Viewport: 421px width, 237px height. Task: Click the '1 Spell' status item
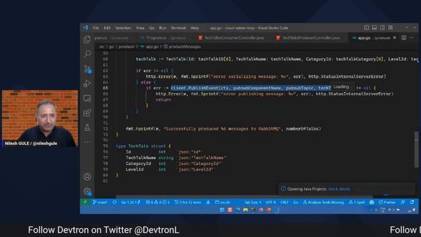coord(357,202)
